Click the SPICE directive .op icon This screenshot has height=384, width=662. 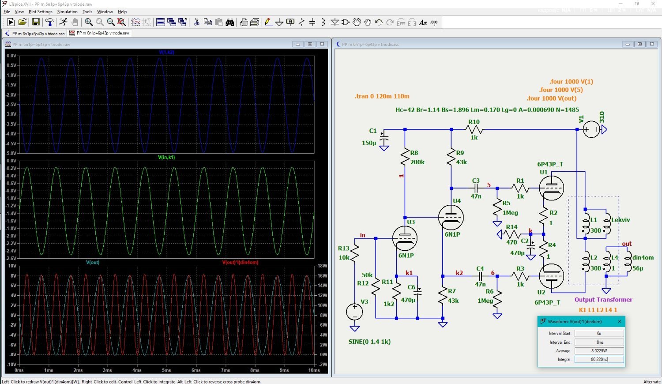(x=434, y=22)
